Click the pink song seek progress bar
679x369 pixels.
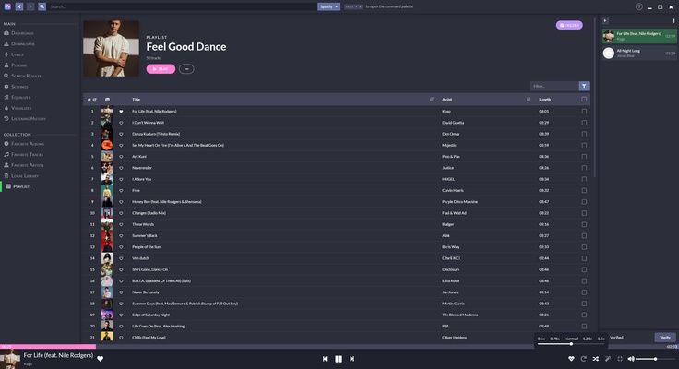(48, 347)
